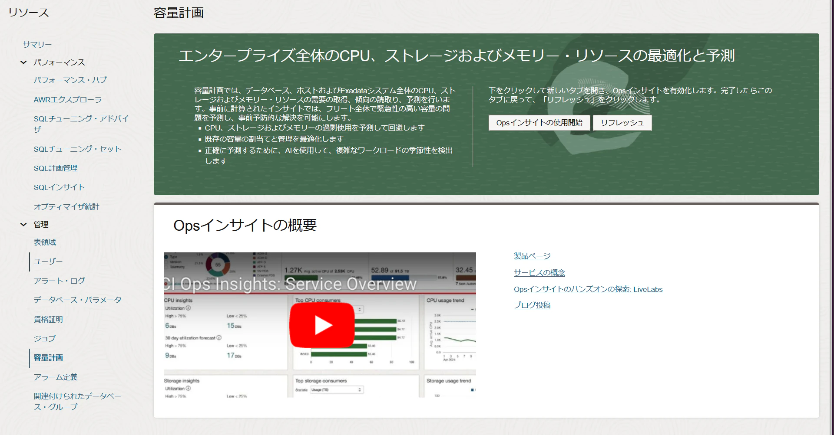This screenshot has width=834, height=435.
Task: Go to ジョブ page
Action: [45, 339]
